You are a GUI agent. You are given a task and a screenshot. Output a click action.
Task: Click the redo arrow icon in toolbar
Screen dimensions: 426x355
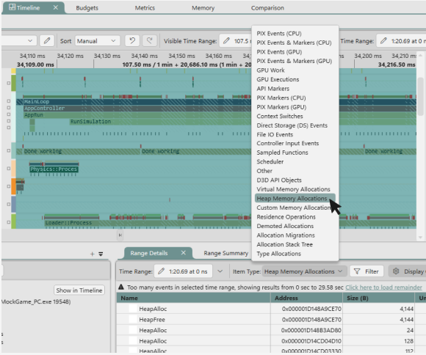(149, 41)
